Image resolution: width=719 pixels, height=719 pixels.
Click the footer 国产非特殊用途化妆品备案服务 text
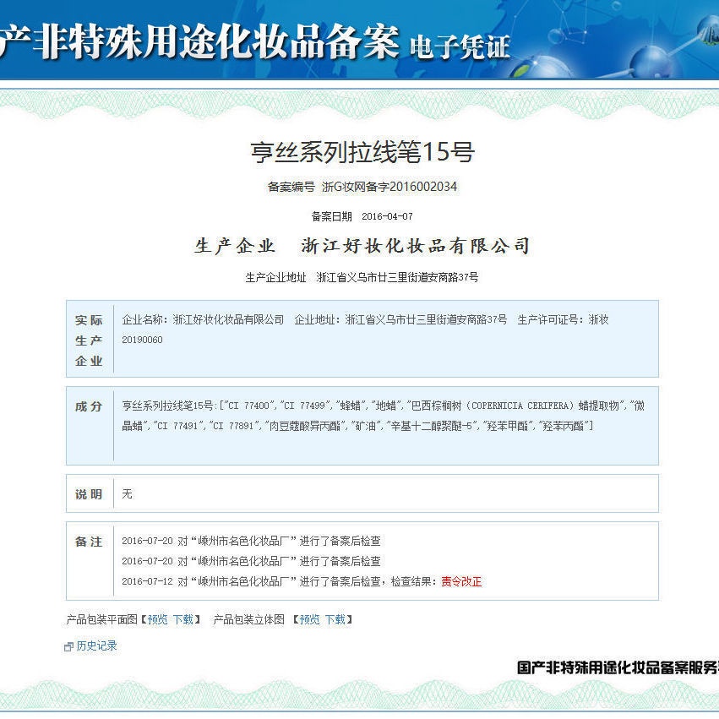pyautogui.click(x=617, y=667)
